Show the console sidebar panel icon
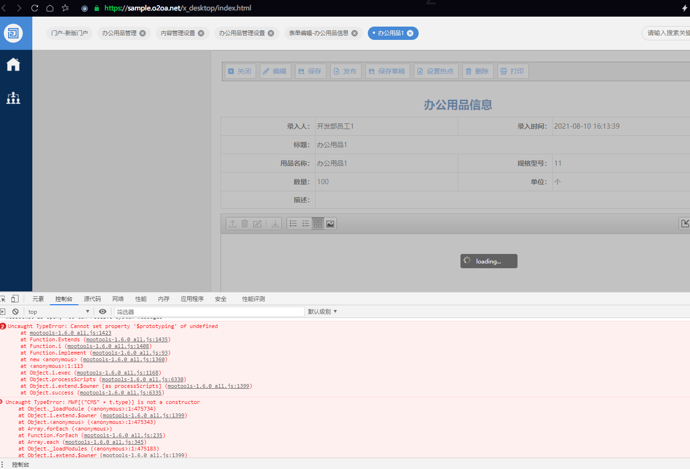 2,312
